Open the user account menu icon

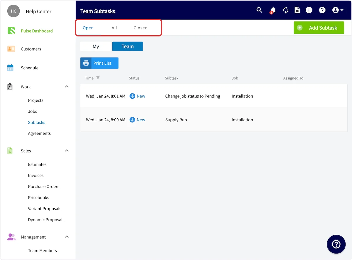coord(338,10)
